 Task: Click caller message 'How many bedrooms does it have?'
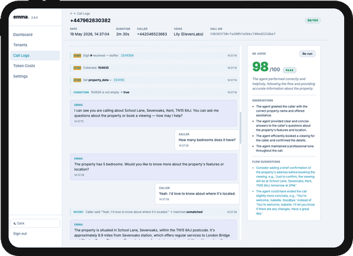207,140
